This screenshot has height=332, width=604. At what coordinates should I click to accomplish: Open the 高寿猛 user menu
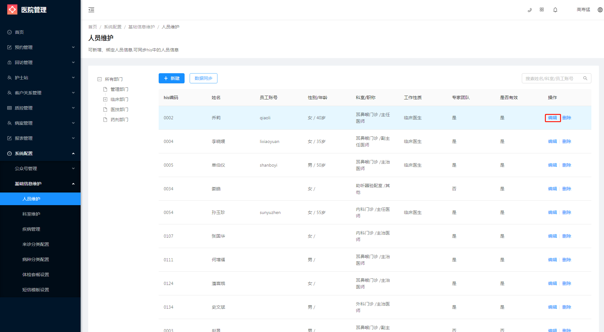point(583,10)
